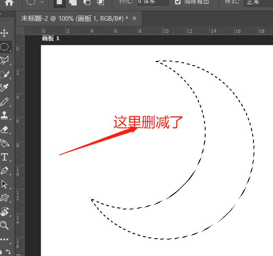Choose the Quick Selection tool

pos(5,74)
